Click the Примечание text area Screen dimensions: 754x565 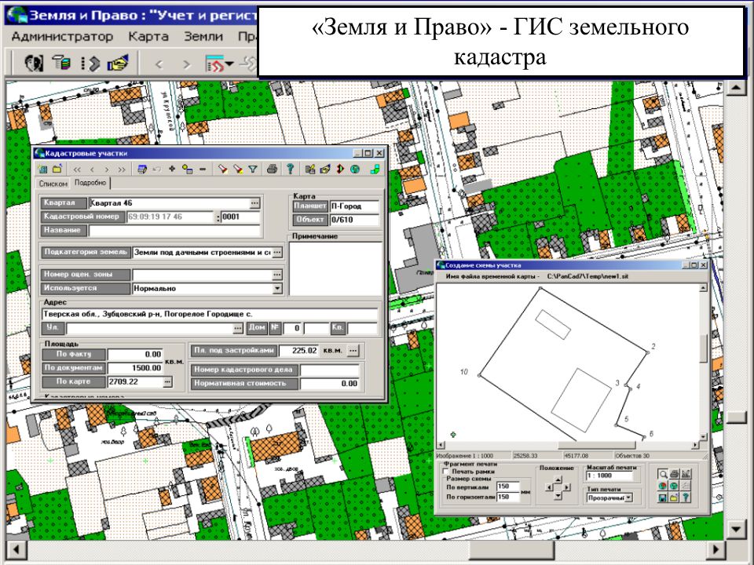(335, 268)
